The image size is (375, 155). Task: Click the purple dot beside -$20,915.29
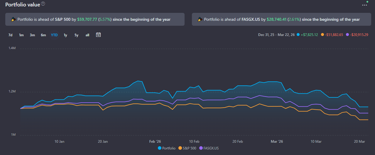[x=347, y=35]
